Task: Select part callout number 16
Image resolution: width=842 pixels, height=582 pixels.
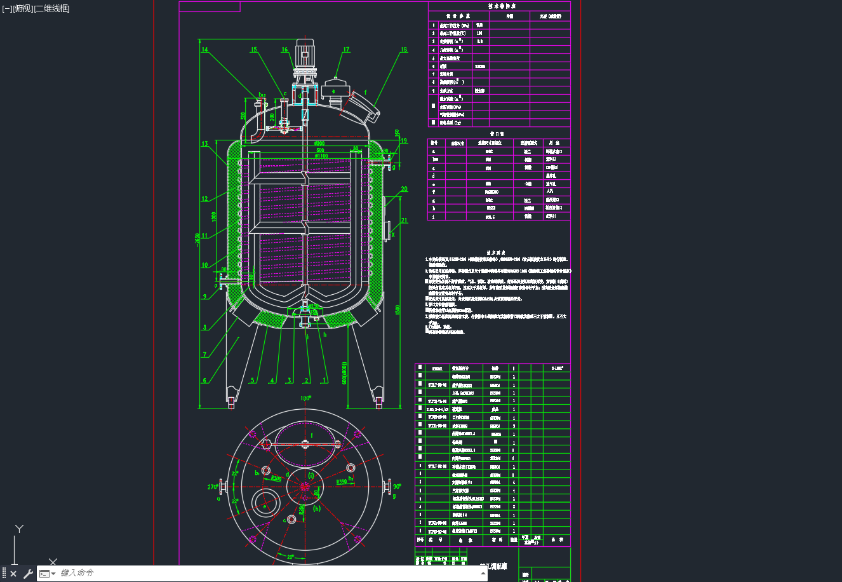Action: click(x=284, y=50)
